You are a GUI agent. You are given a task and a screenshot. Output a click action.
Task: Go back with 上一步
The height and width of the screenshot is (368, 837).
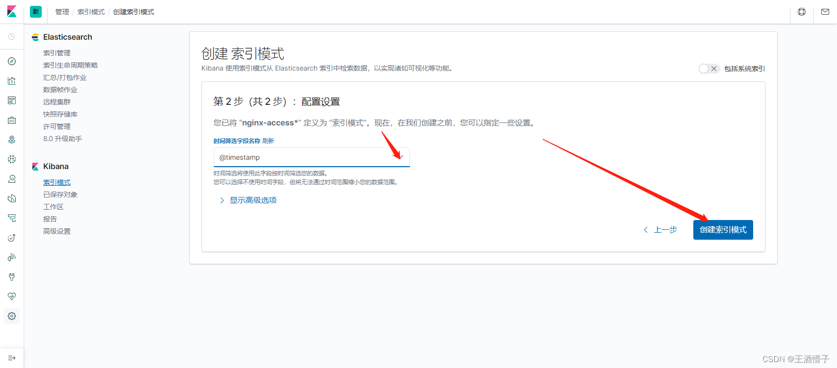pyautogui.click(x=660, y=230)
